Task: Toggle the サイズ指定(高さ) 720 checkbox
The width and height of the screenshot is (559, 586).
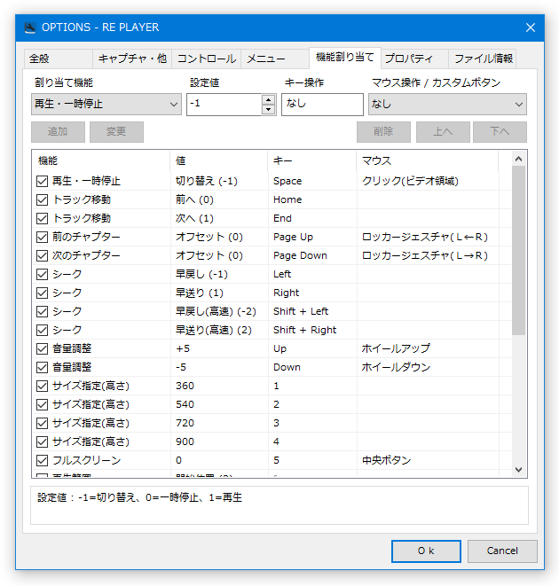Action: [43, 424]
